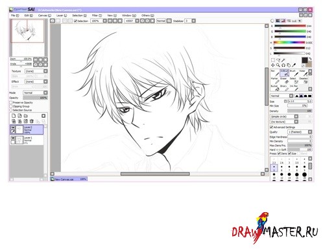Image resolution: width=323 pixels, height=249 pixels.
Task: Toggle the HSV slider panel
Action: tap(283, 21)
